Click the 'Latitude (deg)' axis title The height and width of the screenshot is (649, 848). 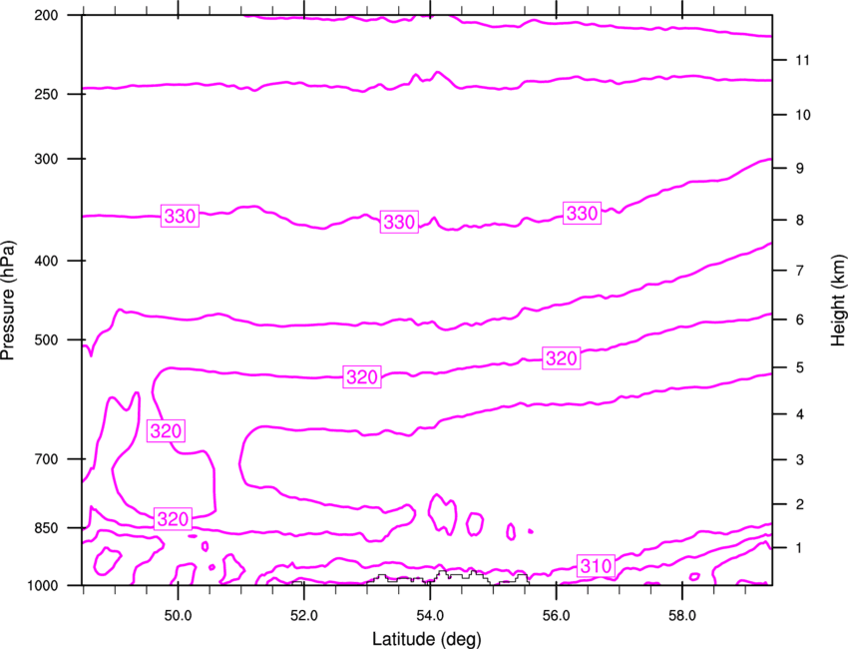point(427,639)
